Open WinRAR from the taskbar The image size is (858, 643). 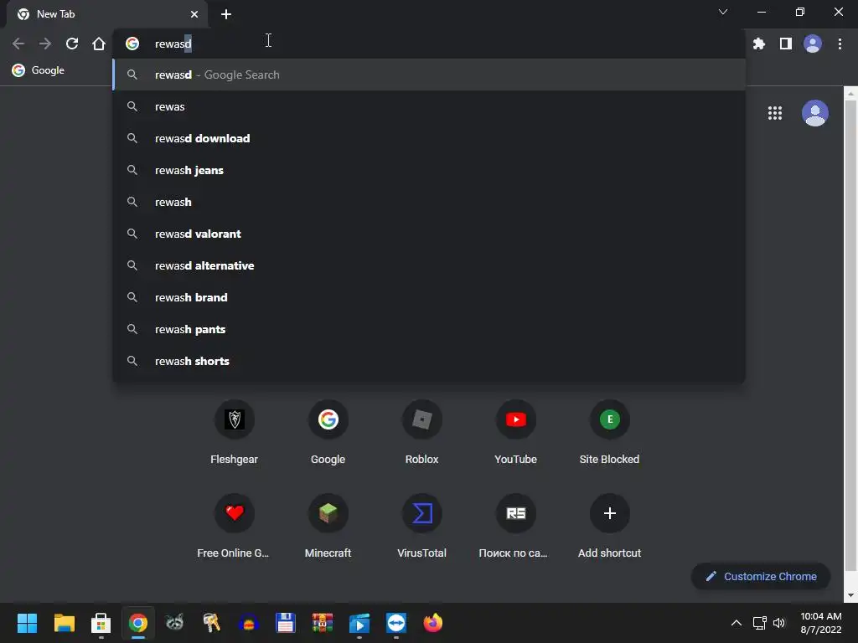click(x=323, y=623)
